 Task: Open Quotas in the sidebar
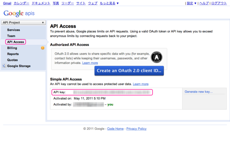[x=13, y=60]
